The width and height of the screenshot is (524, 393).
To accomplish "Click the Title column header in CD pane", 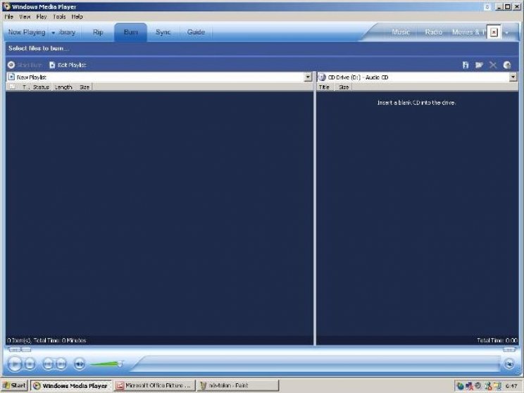I will (324, 87).
